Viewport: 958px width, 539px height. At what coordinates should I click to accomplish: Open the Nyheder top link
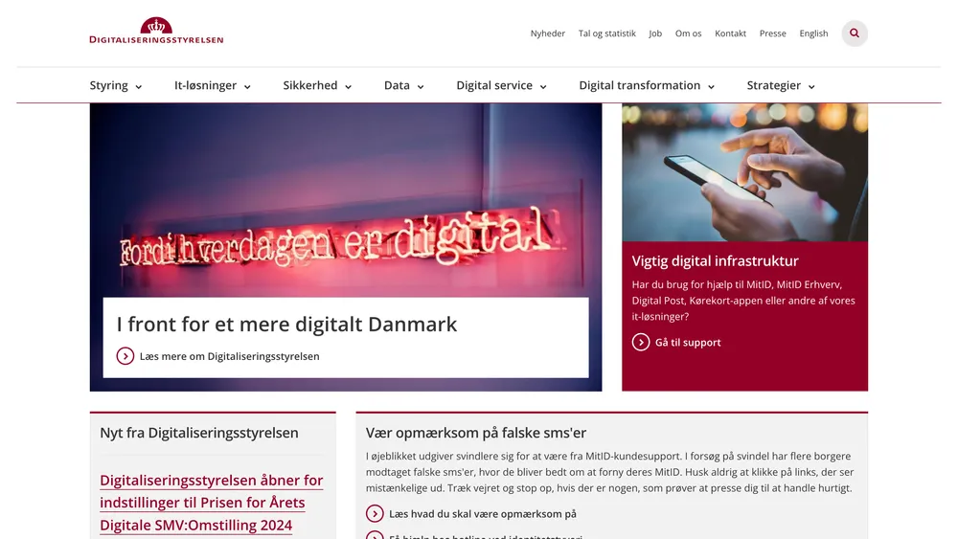(547, 34)
